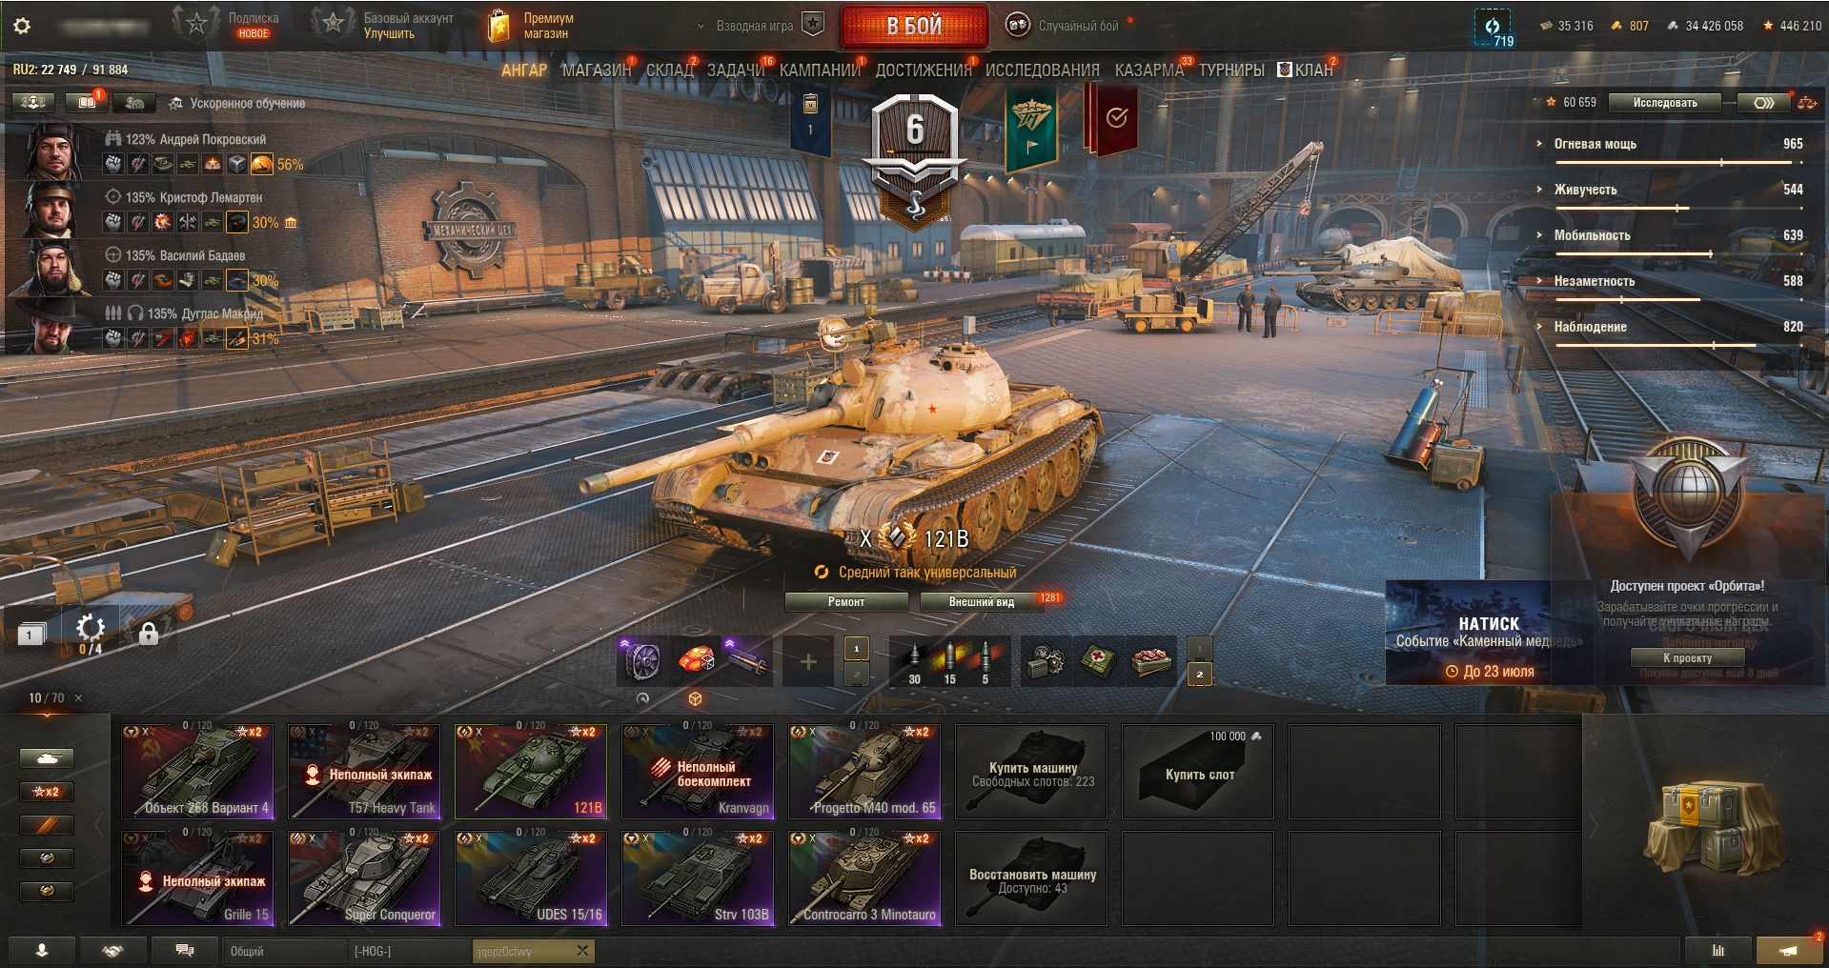Select the repair kit consumable icon
The image size is (1829, 968).
point(1046,661)
